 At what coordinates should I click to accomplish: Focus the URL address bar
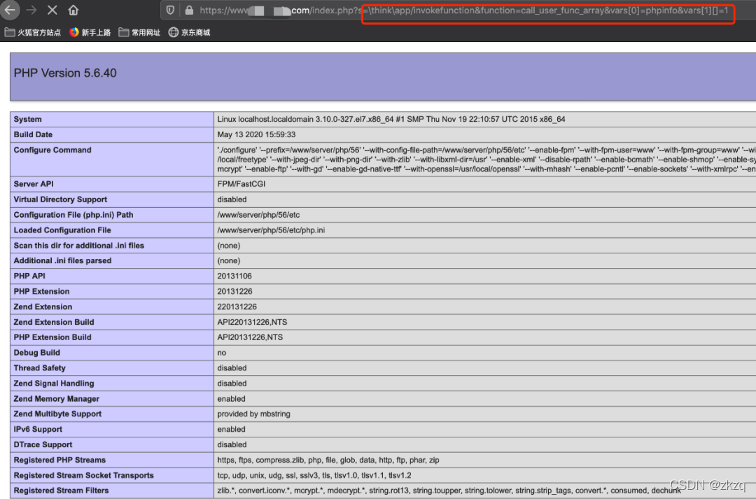click(x=458, y=10)
